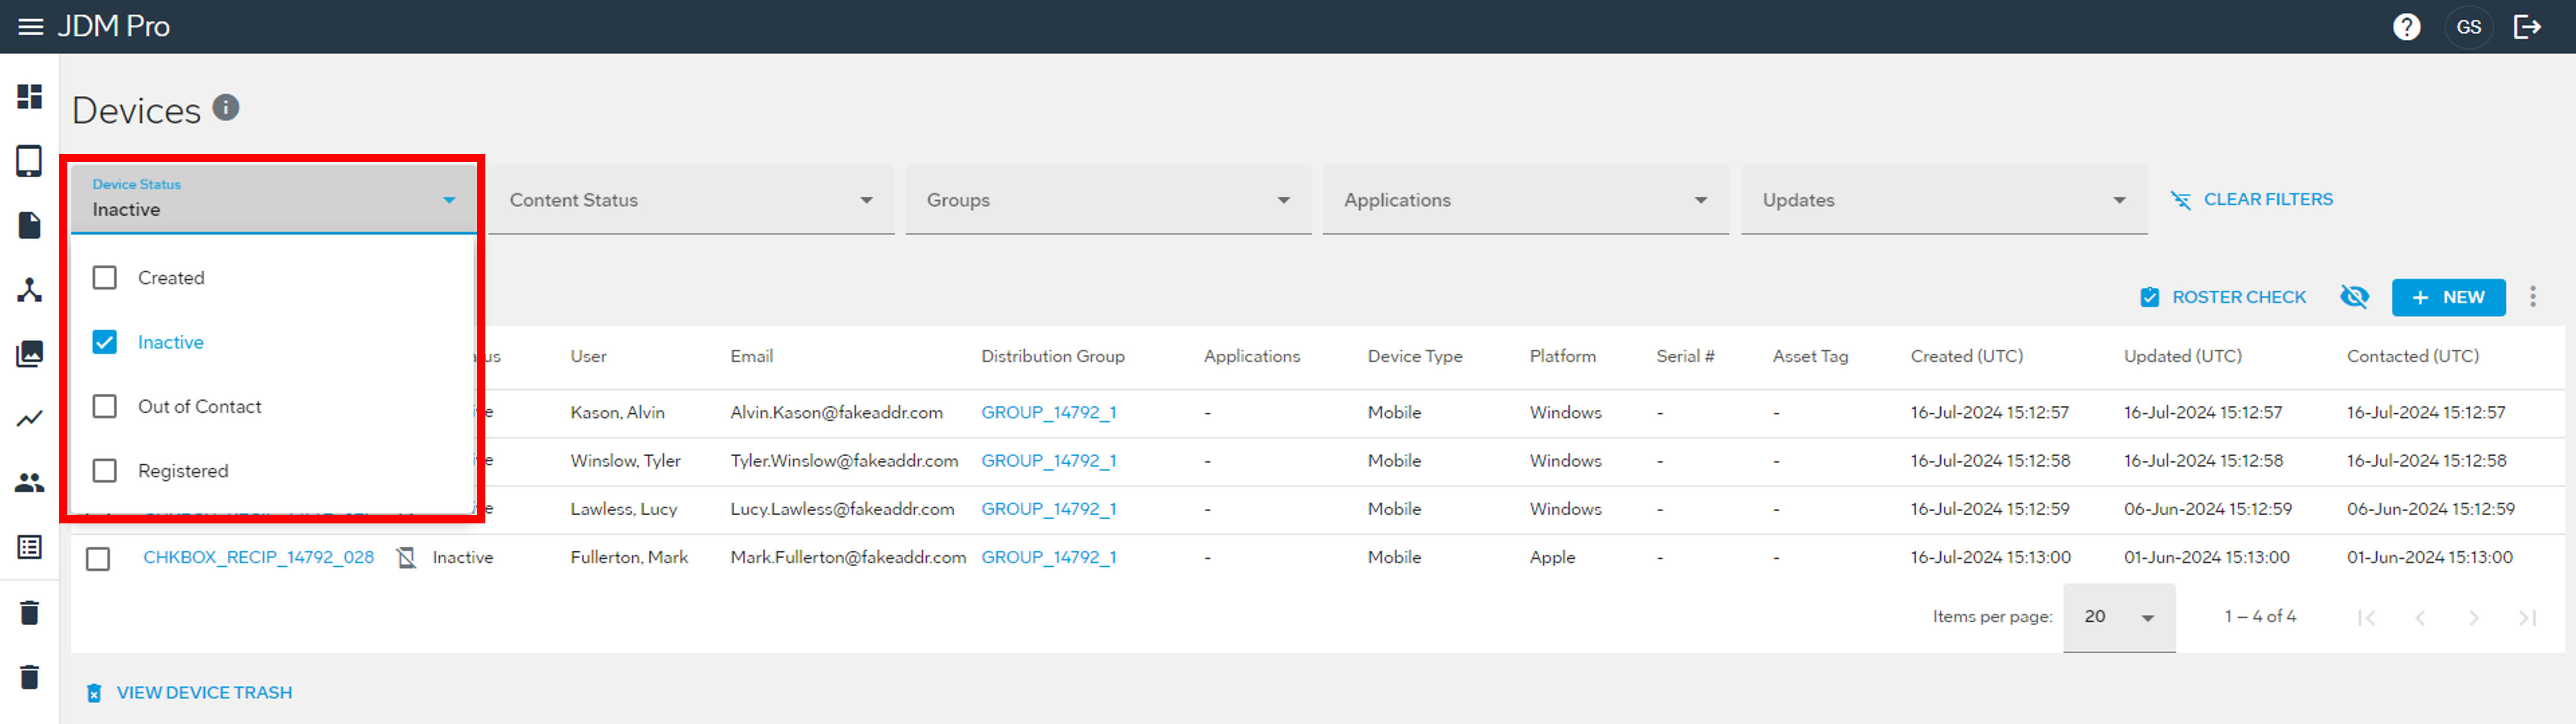The width and height of the screenshot is (2576, 724).
Task: Open the Updates filter dropdown
Action: [1944, 200]
